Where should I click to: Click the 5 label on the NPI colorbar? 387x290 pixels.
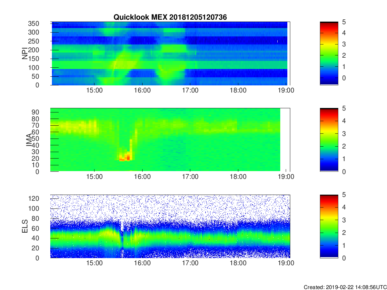(343, 22)
